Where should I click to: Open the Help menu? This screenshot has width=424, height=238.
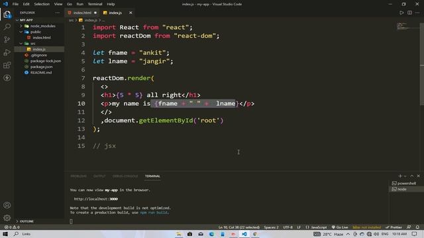(x=111, y=4)
